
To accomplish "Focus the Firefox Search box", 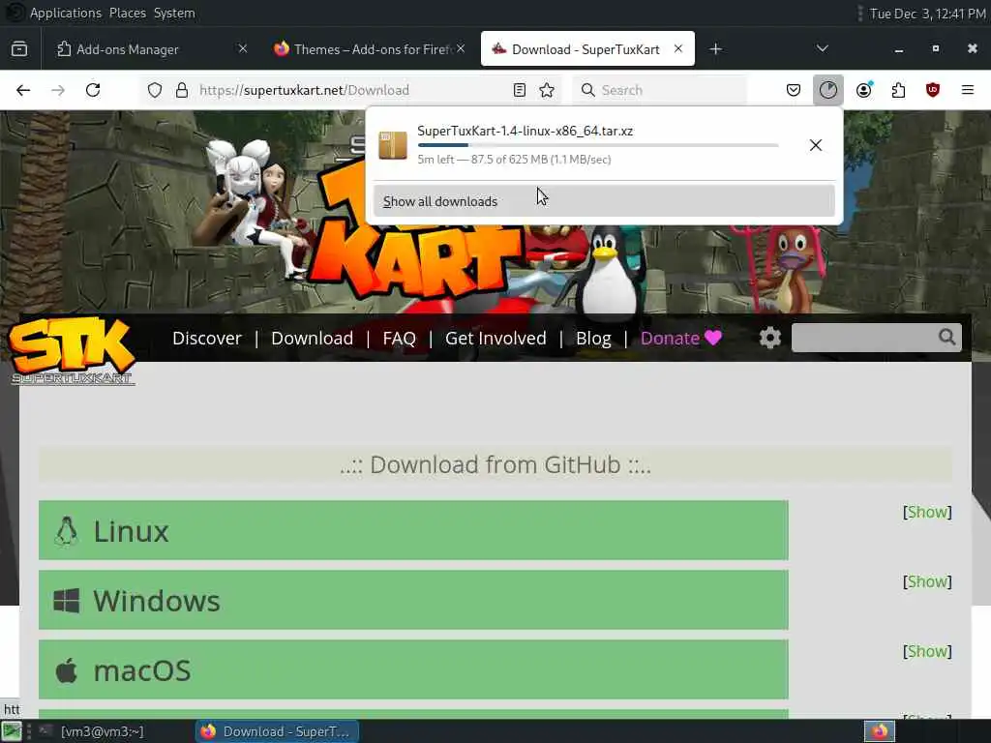I will pyautogui.click(x=660, y=90).
